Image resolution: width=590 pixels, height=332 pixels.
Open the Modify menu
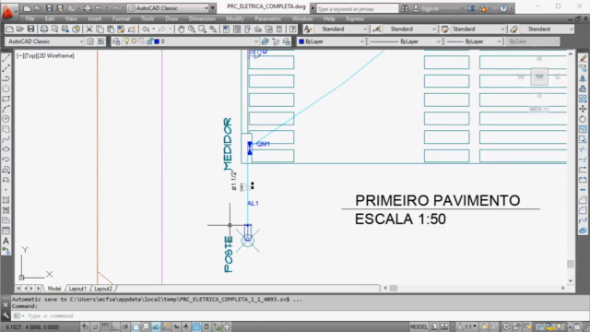tap(235, 18)
